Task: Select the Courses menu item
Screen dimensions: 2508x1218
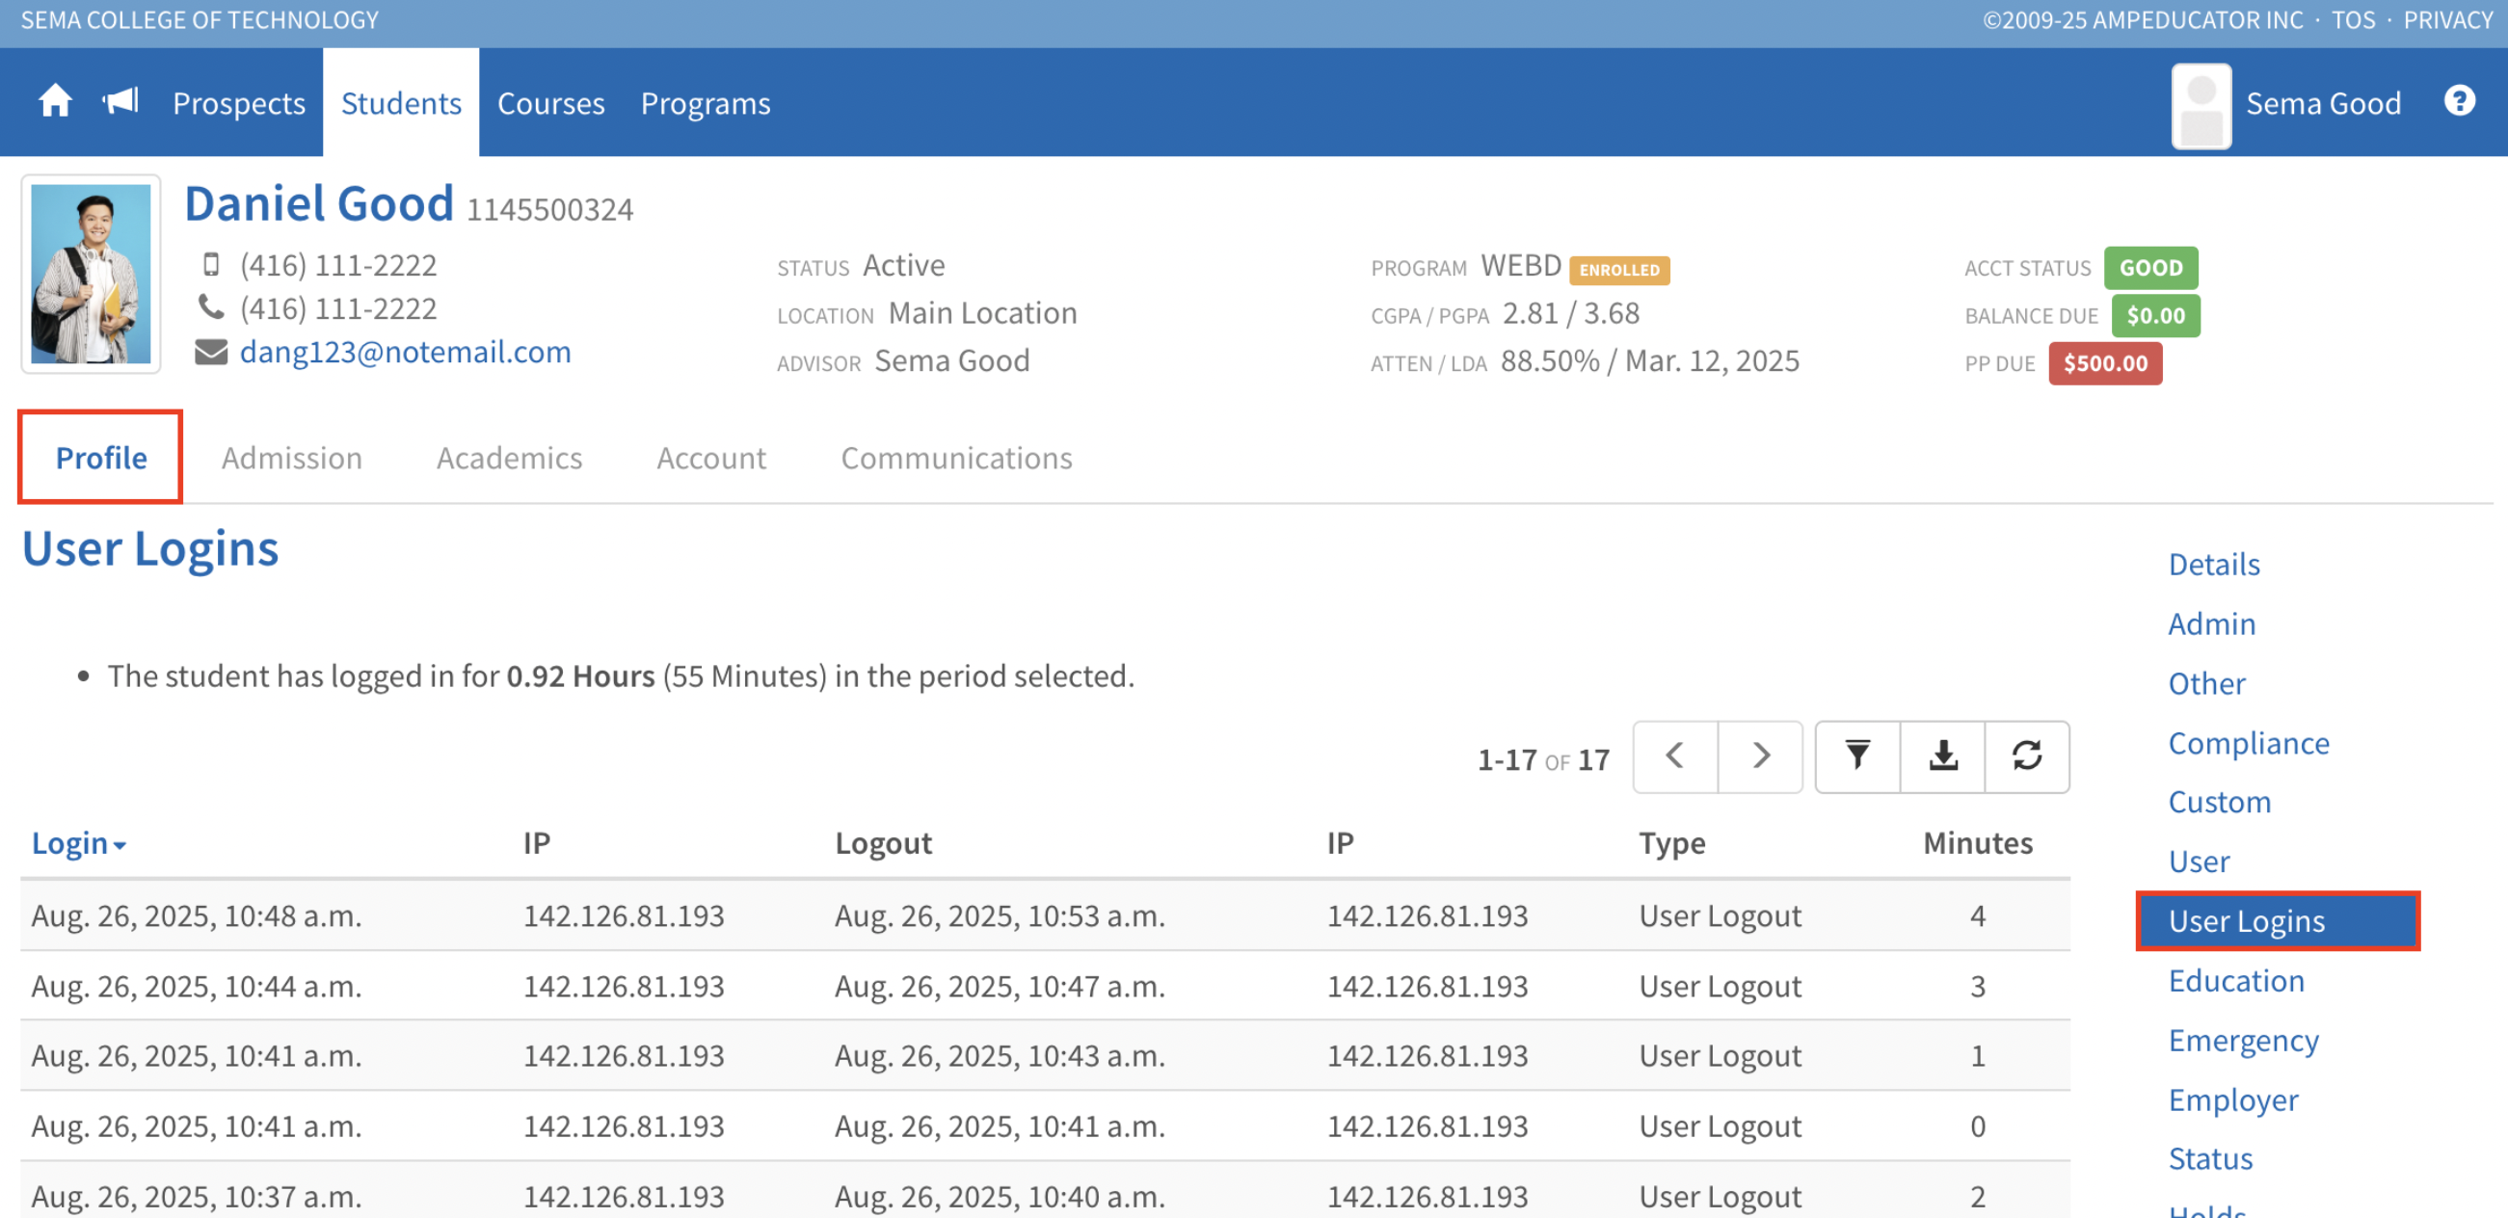Action: point(550,103)
